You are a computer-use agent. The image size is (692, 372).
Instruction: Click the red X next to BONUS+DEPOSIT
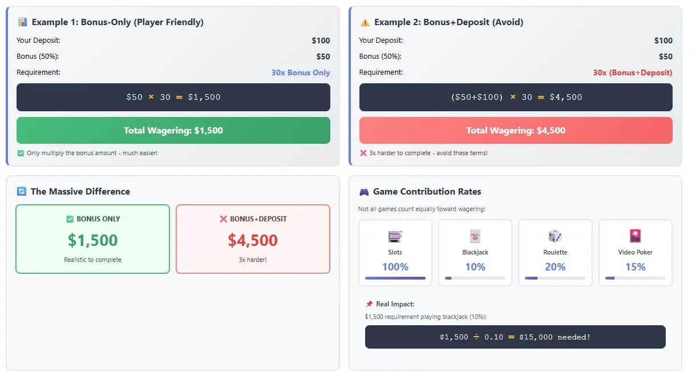point(223,219)
